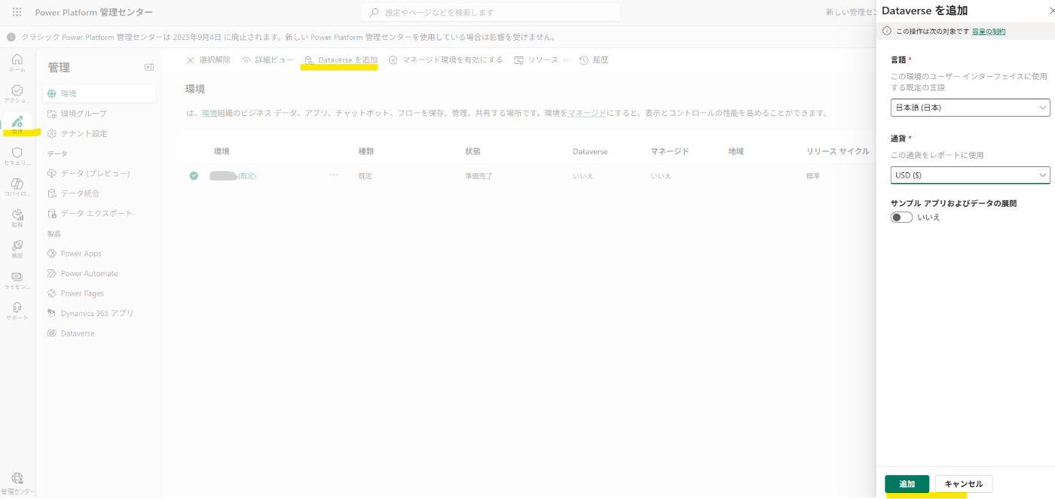Open 詳細ビュー

pos(268,60)
